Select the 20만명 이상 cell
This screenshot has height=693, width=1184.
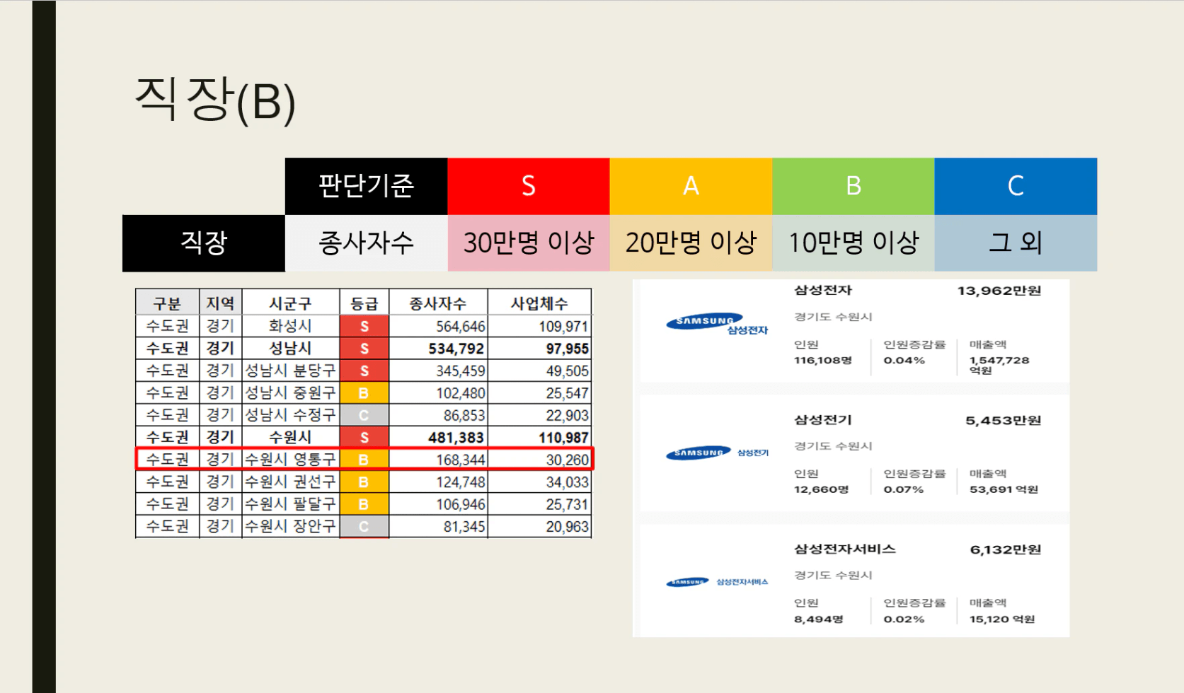(691, 243)
